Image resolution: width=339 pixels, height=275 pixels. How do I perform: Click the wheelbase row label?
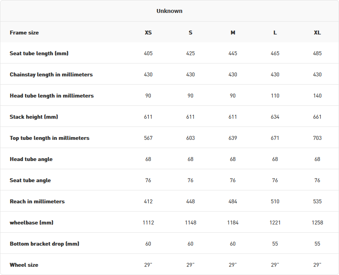[31, 223]
